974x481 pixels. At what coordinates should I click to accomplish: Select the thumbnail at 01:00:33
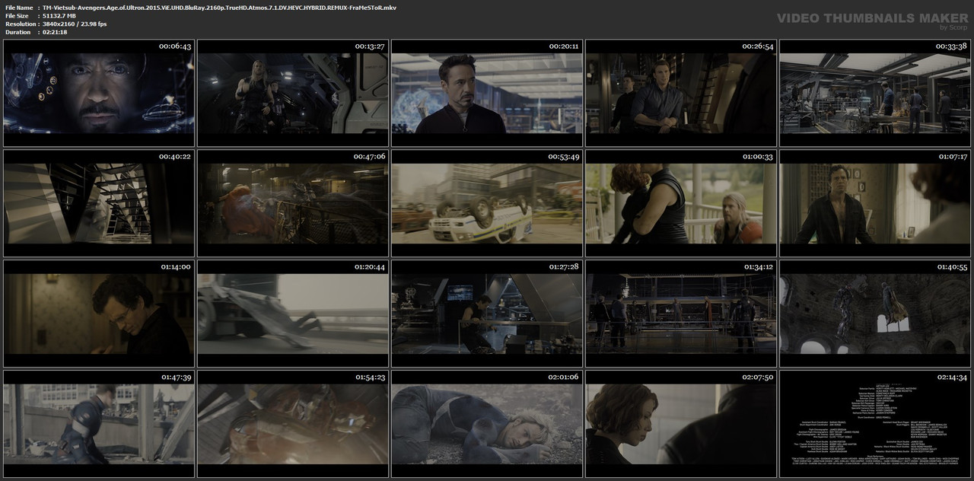pyautogui.click(x=681, y=203)
